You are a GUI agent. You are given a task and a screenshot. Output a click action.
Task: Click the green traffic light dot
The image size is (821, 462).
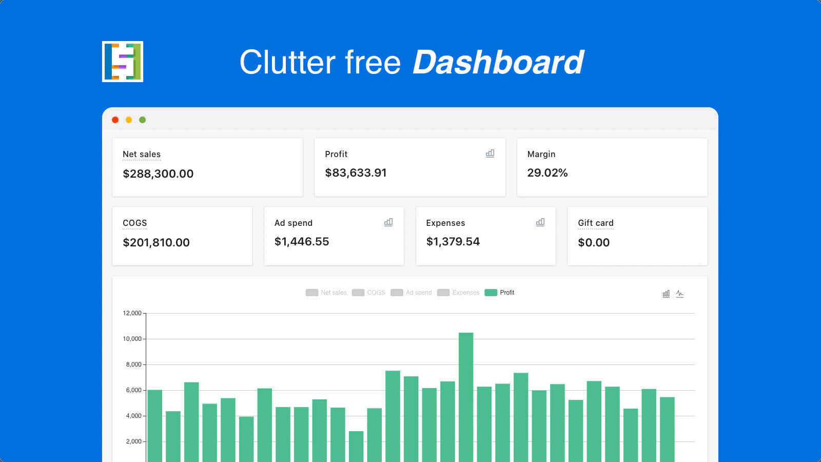(142, 120)
